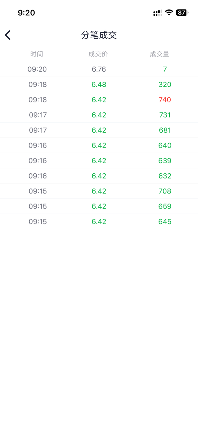
Task: Tap the 成交量 column header
Action: (159, 54)
